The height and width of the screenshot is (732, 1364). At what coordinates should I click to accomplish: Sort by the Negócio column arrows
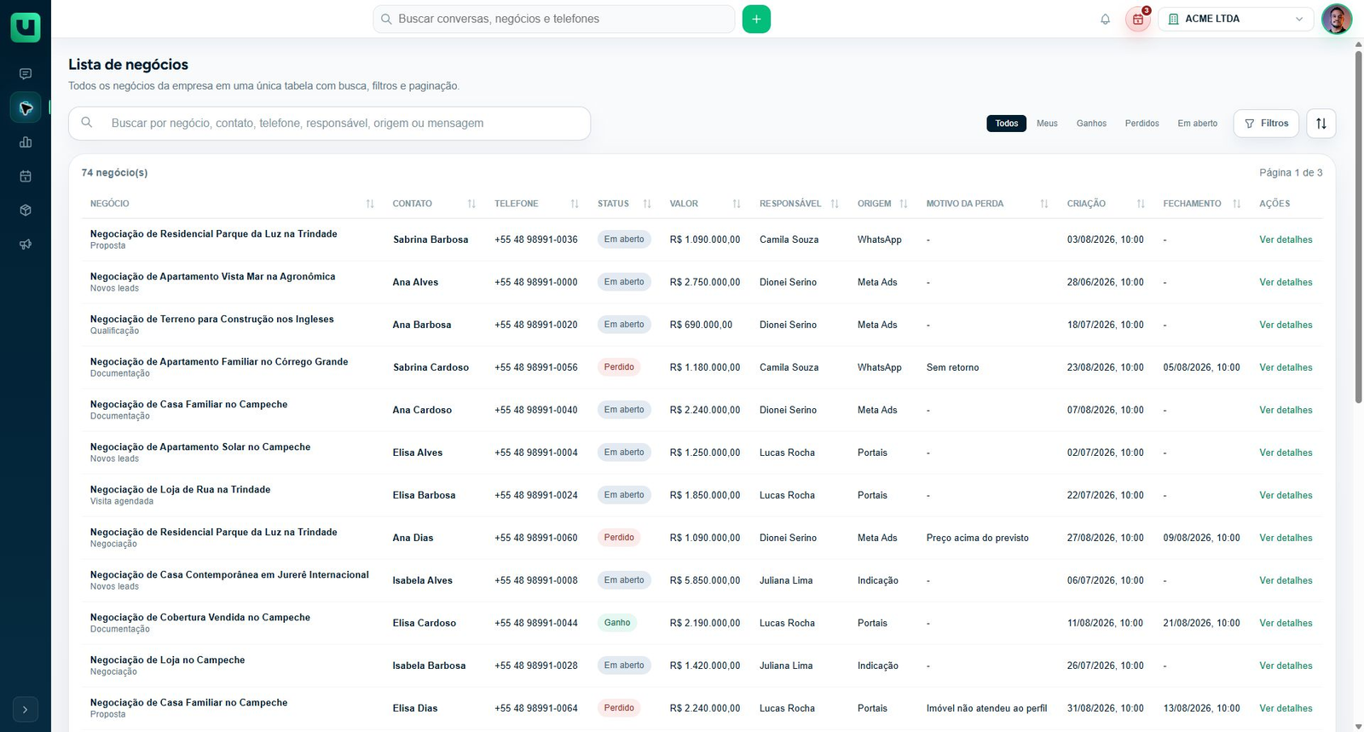coord(370,204)
